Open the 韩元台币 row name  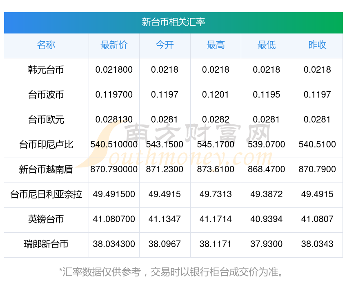point(46,70)
